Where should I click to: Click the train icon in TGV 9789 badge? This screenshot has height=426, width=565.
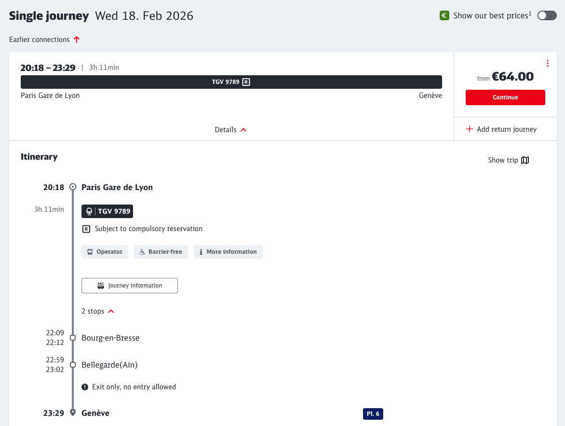89,211
